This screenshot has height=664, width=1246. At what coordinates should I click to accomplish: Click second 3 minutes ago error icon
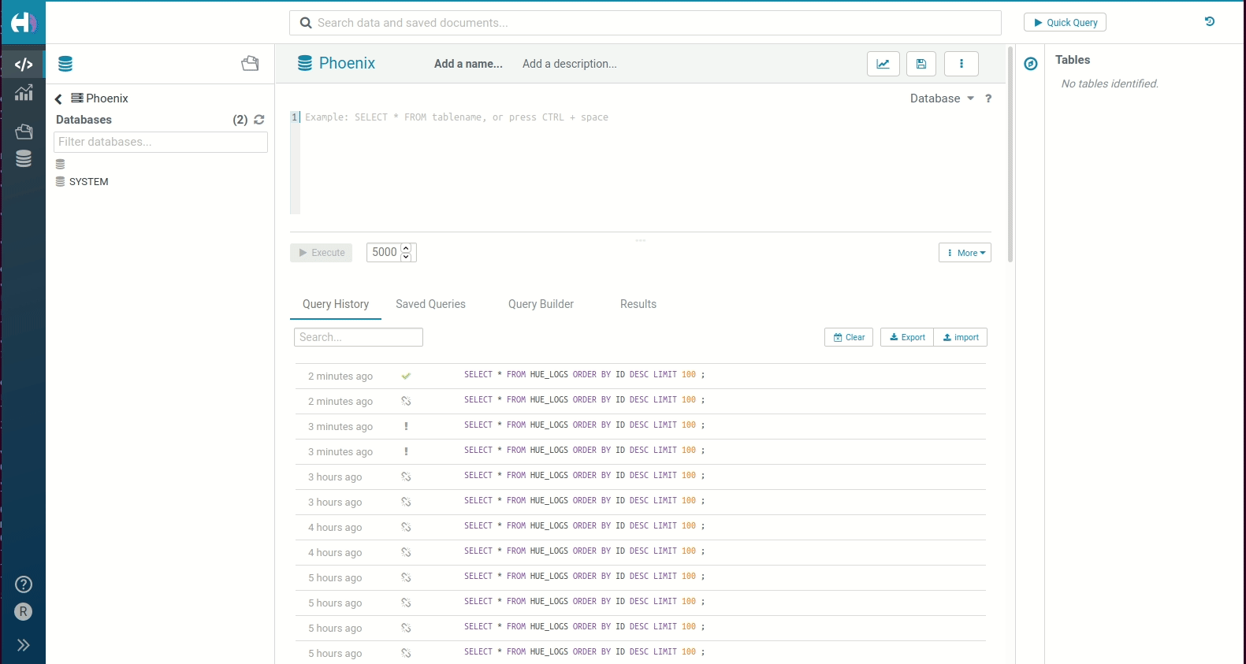(406, 452)
